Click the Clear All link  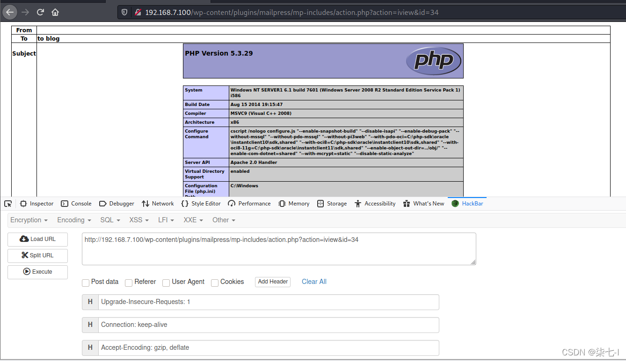click(314, 282)
